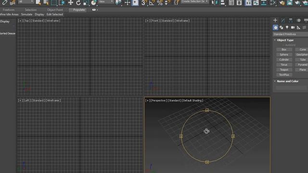Image resolution: width=308 pixels, height=173 pixels.
Task: Click the Teapot primitive button
Action: tap(284, 70)
